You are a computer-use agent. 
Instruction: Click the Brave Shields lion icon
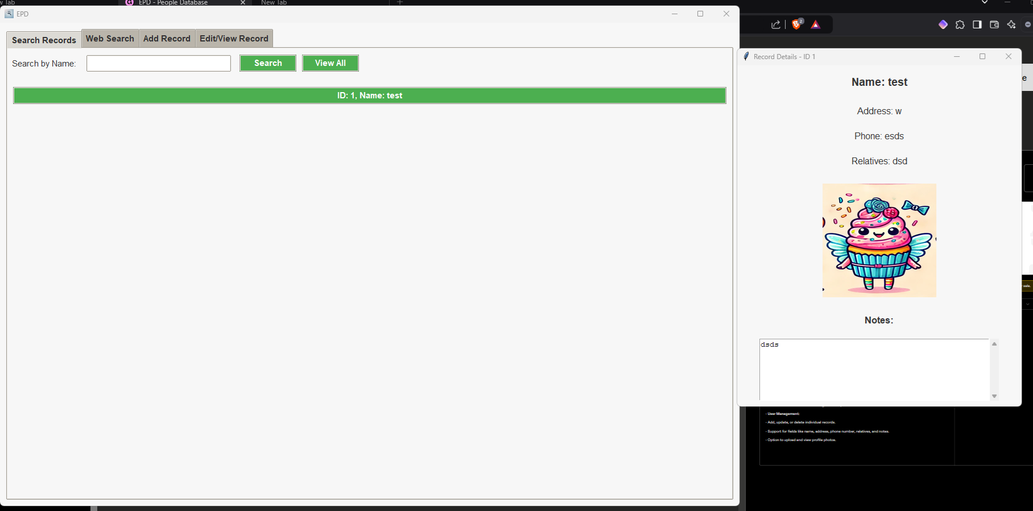(797, 24)
